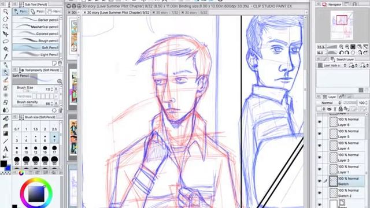Adjust the Brush density stepper arrows
This screenshot has height=208, width=370.
pos(52,103)
